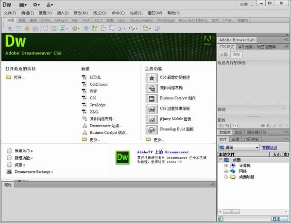Screen dimensions: 291x223
Task: Switch to the 资源 panel tab
Action: coord(235,139)
